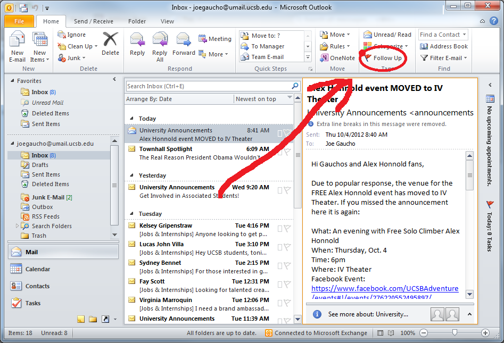Collapse the Today message group
The image size is (504, 343).
pos(131,119)
